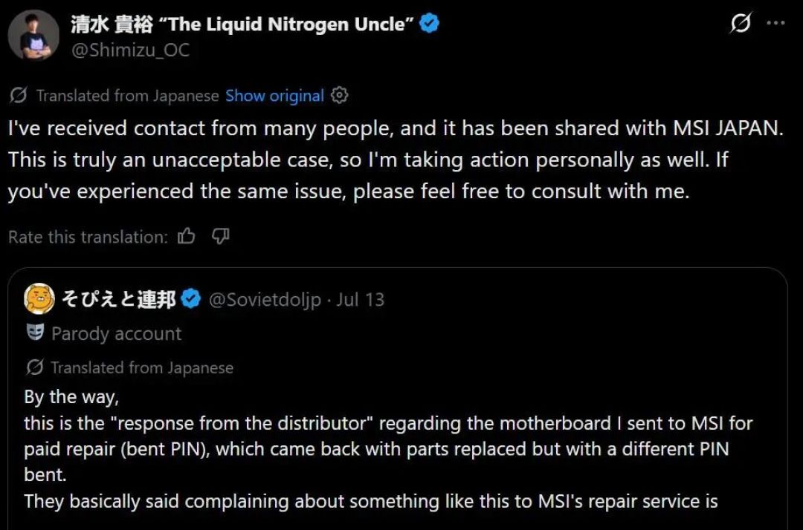This screenshot has width=803, height=530.
Task: Click the @Sovietdoljp handle
Action: [265, 299]
